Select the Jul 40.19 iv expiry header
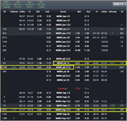 coord(18,4)
